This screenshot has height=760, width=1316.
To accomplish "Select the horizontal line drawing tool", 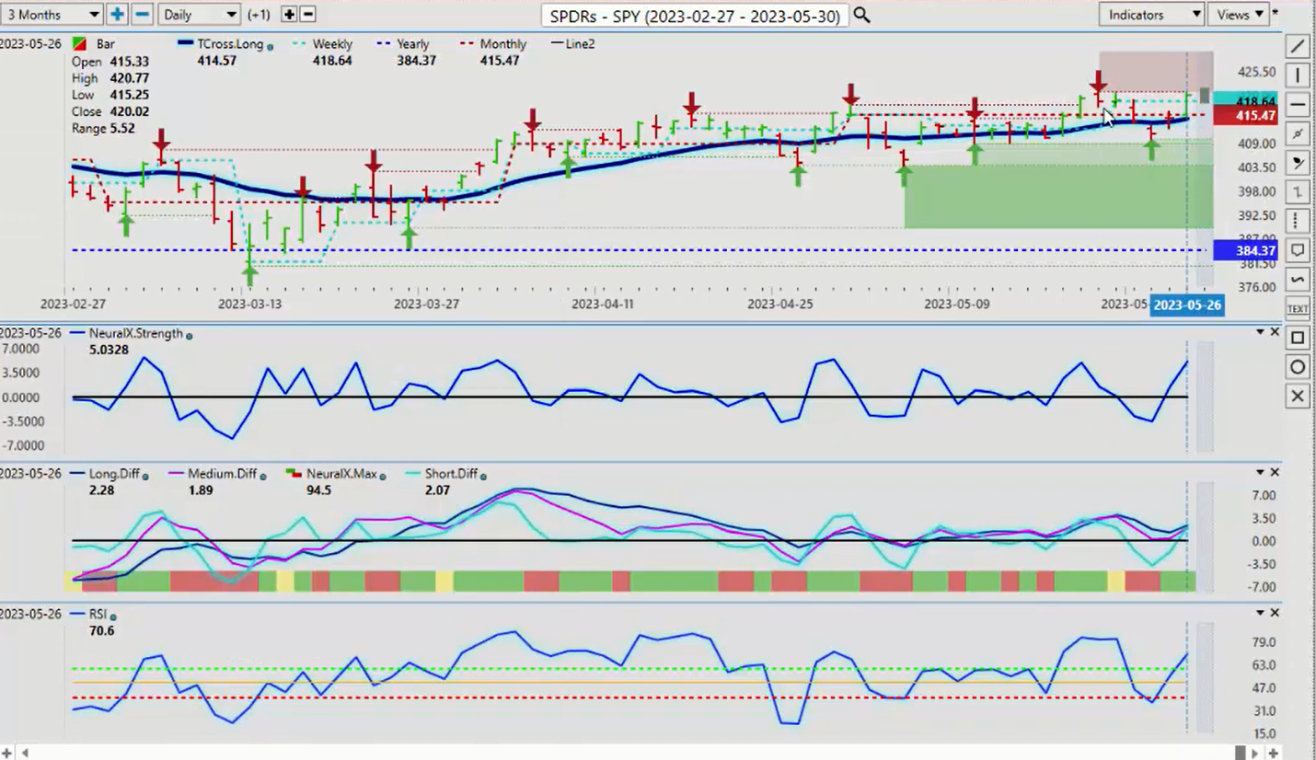I will tap(1297, 105).
